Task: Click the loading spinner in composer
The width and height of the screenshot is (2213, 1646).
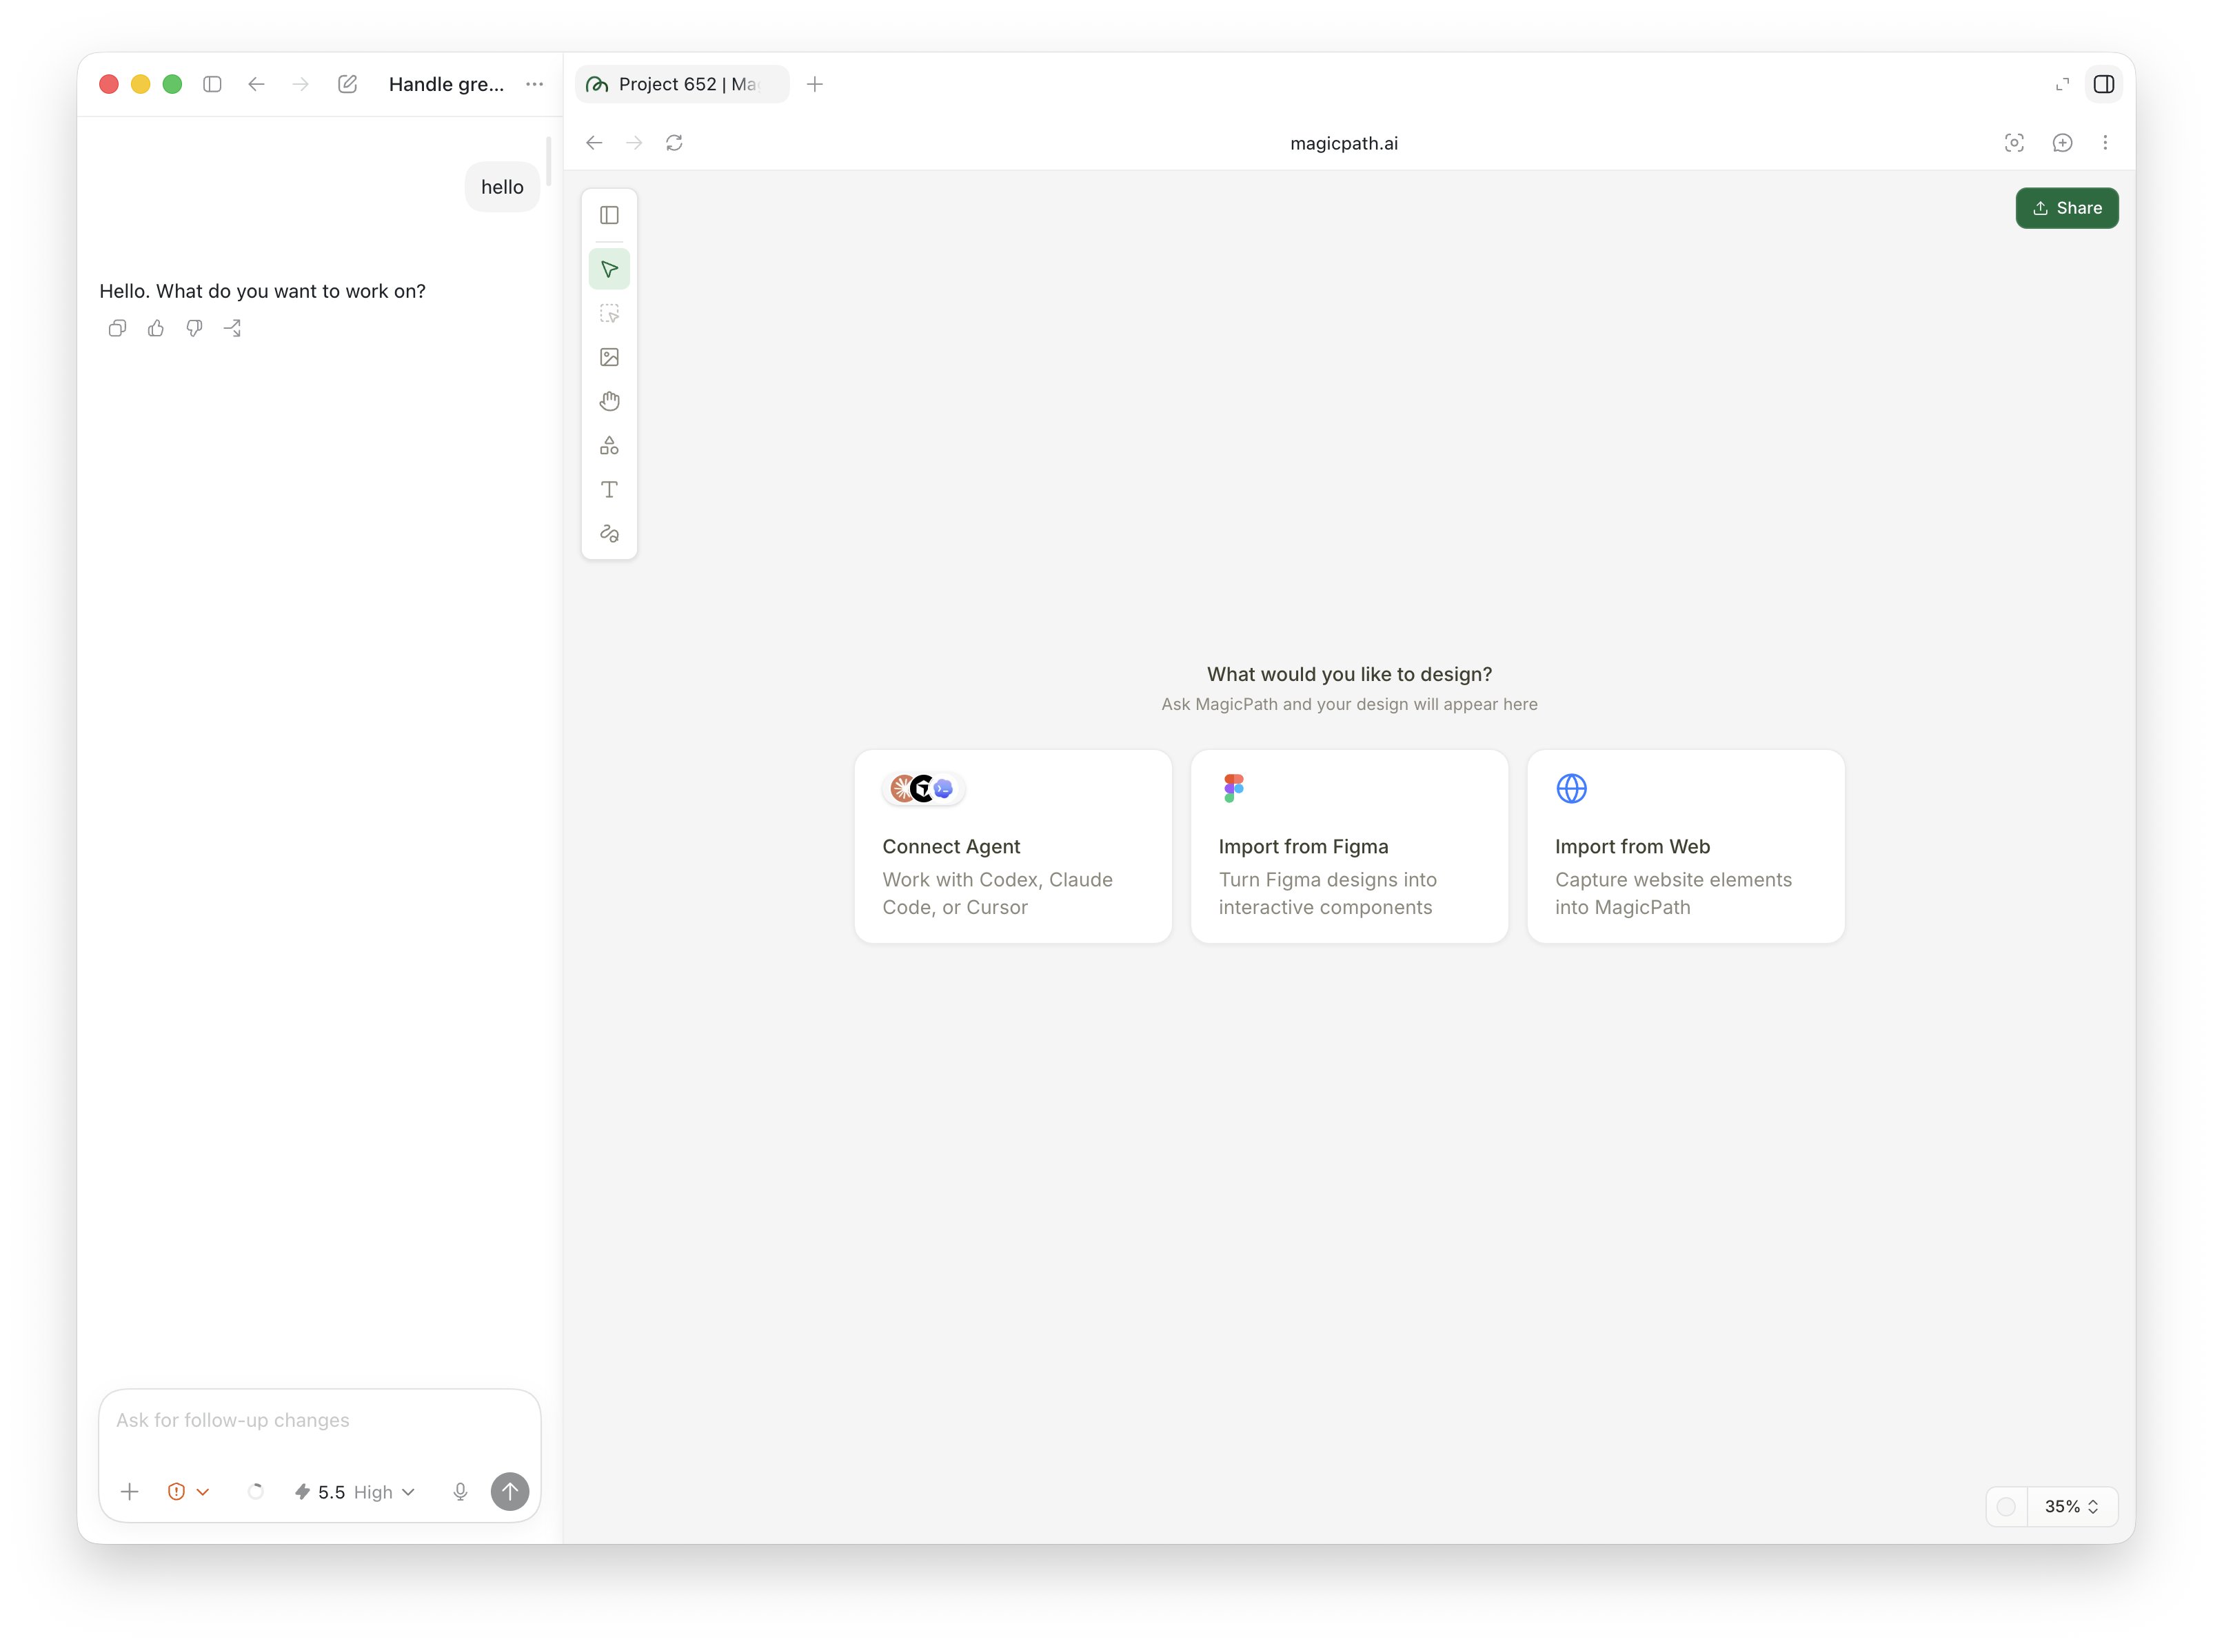Action: [255, 1492]
